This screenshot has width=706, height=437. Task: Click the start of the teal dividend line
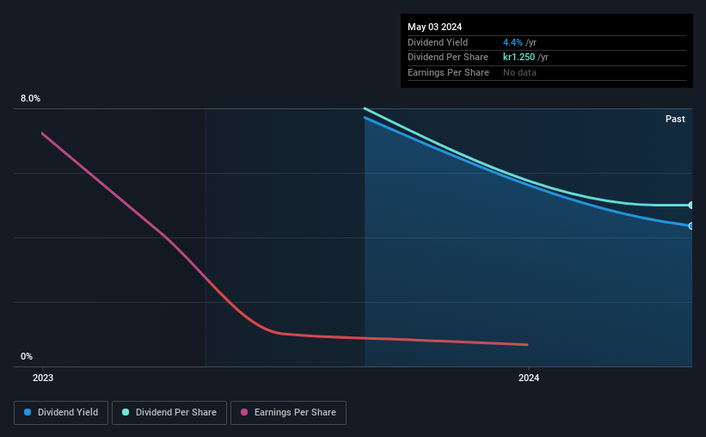click(365, 108)
